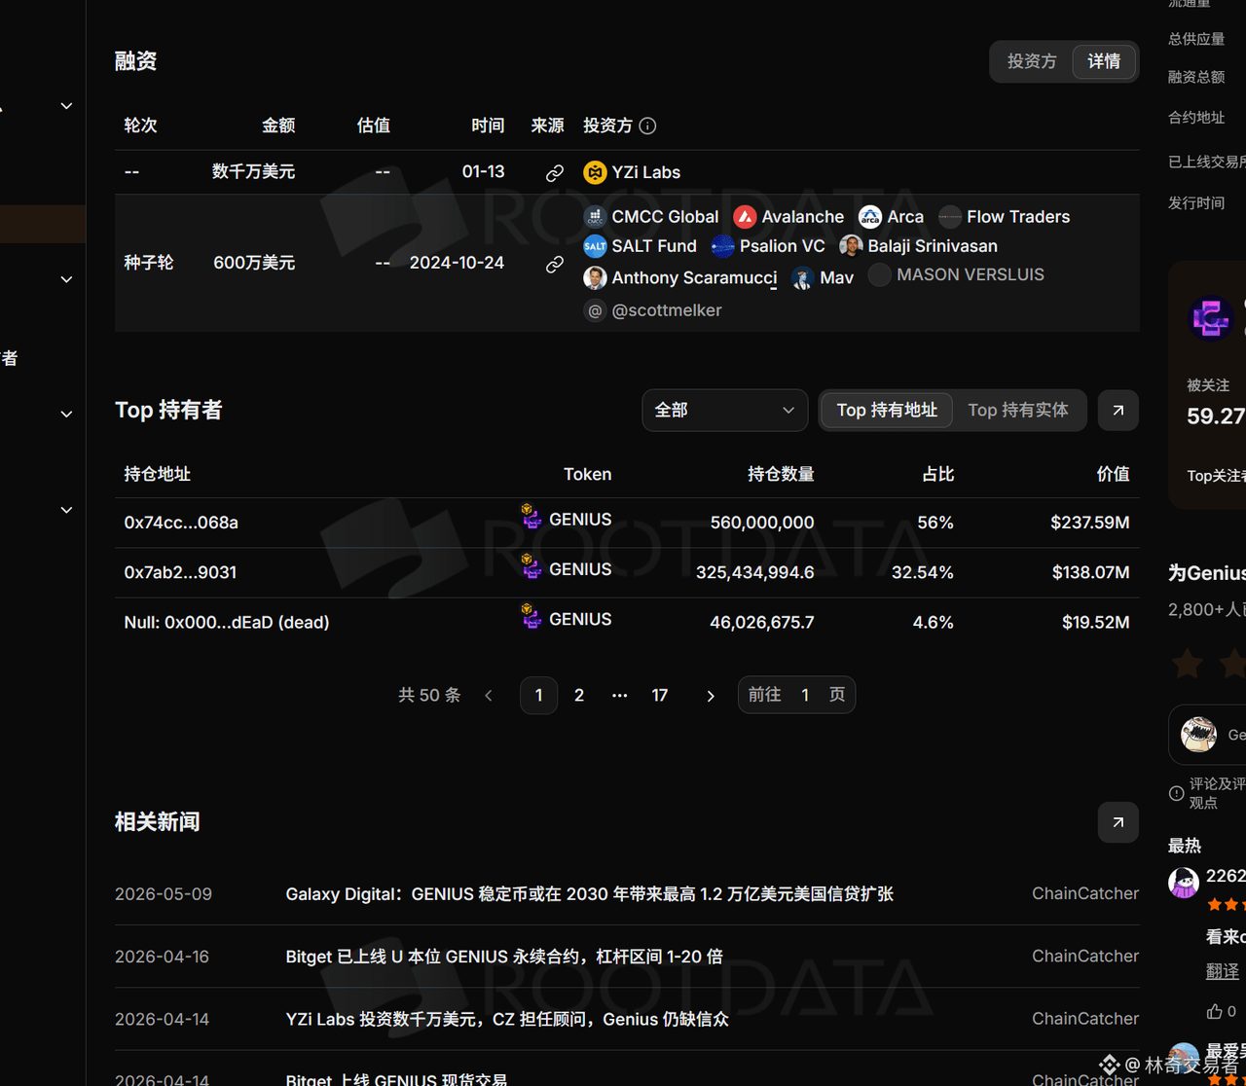The image size is (1246, 1086).
Task: Go to next holders page arrow
Action: click(x=711, y=696)
